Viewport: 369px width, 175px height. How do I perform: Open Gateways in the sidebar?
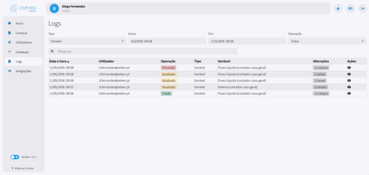23,52
